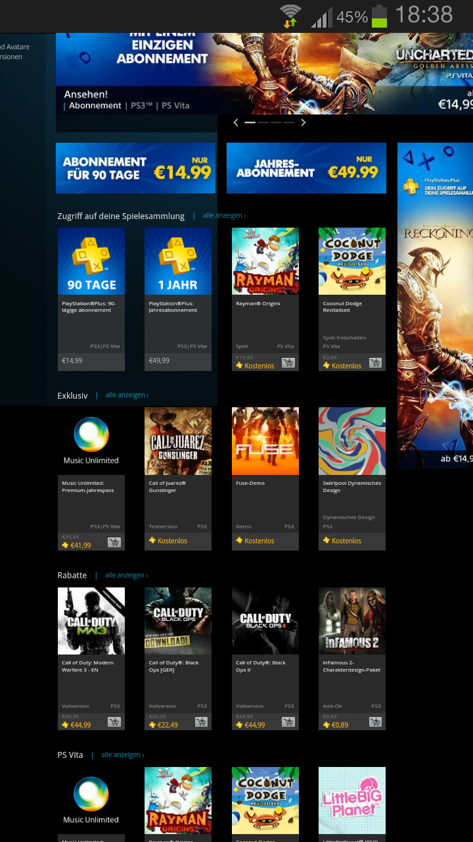This screenshot has width=473, height=842.
Task: Show all under Zugriff auf deine Spielesammlung
Action: [224, 215]
